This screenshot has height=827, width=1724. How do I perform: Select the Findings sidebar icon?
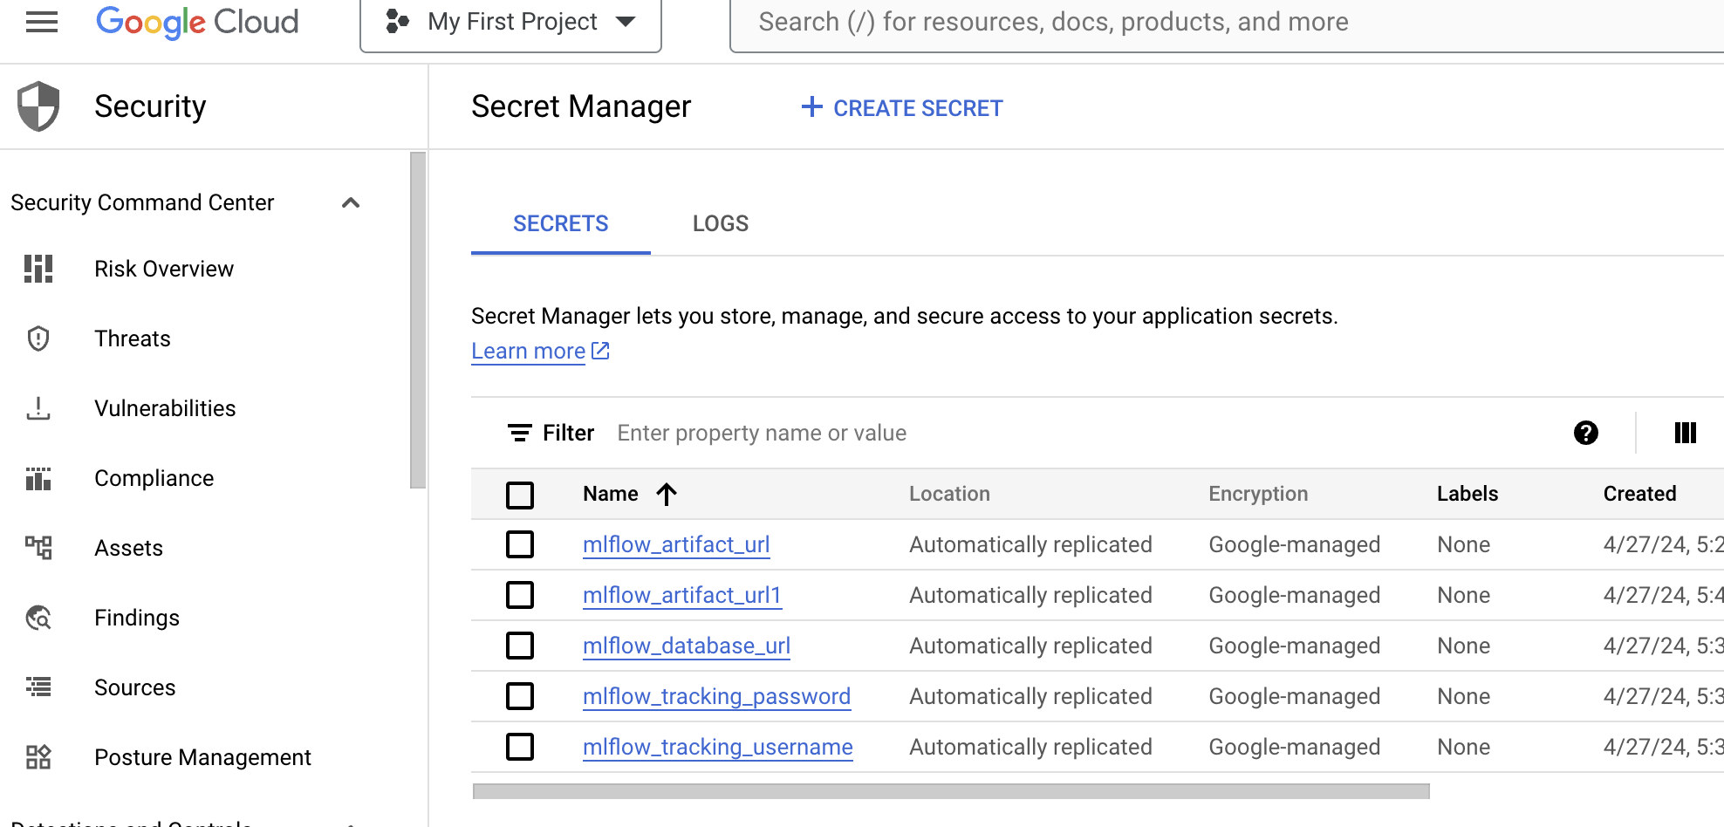(x=38, y=618)
